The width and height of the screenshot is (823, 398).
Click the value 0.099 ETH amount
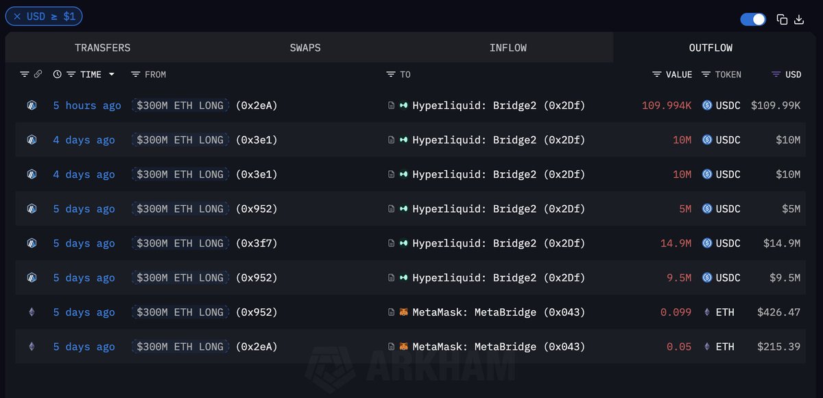click(x=676, y=312)
